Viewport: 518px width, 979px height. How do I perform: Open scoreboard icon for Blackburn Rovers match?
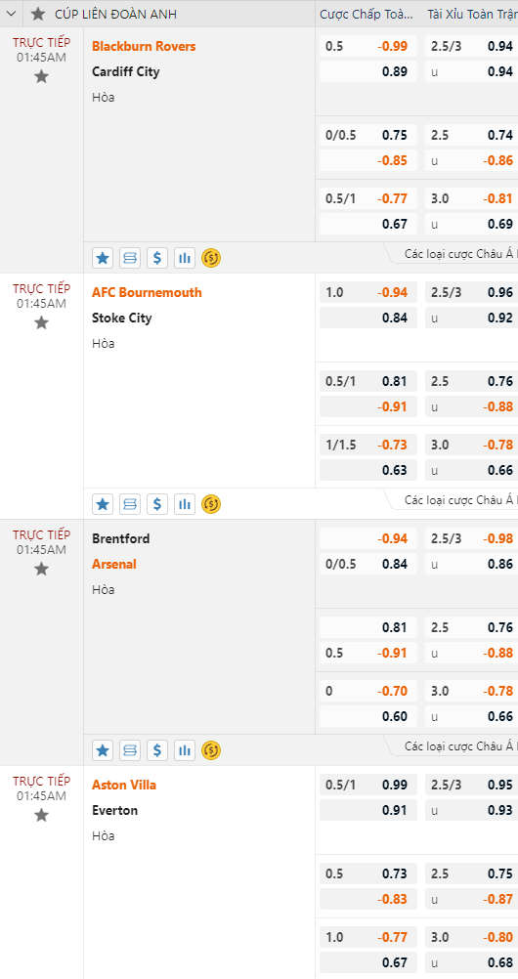(130, 258)
